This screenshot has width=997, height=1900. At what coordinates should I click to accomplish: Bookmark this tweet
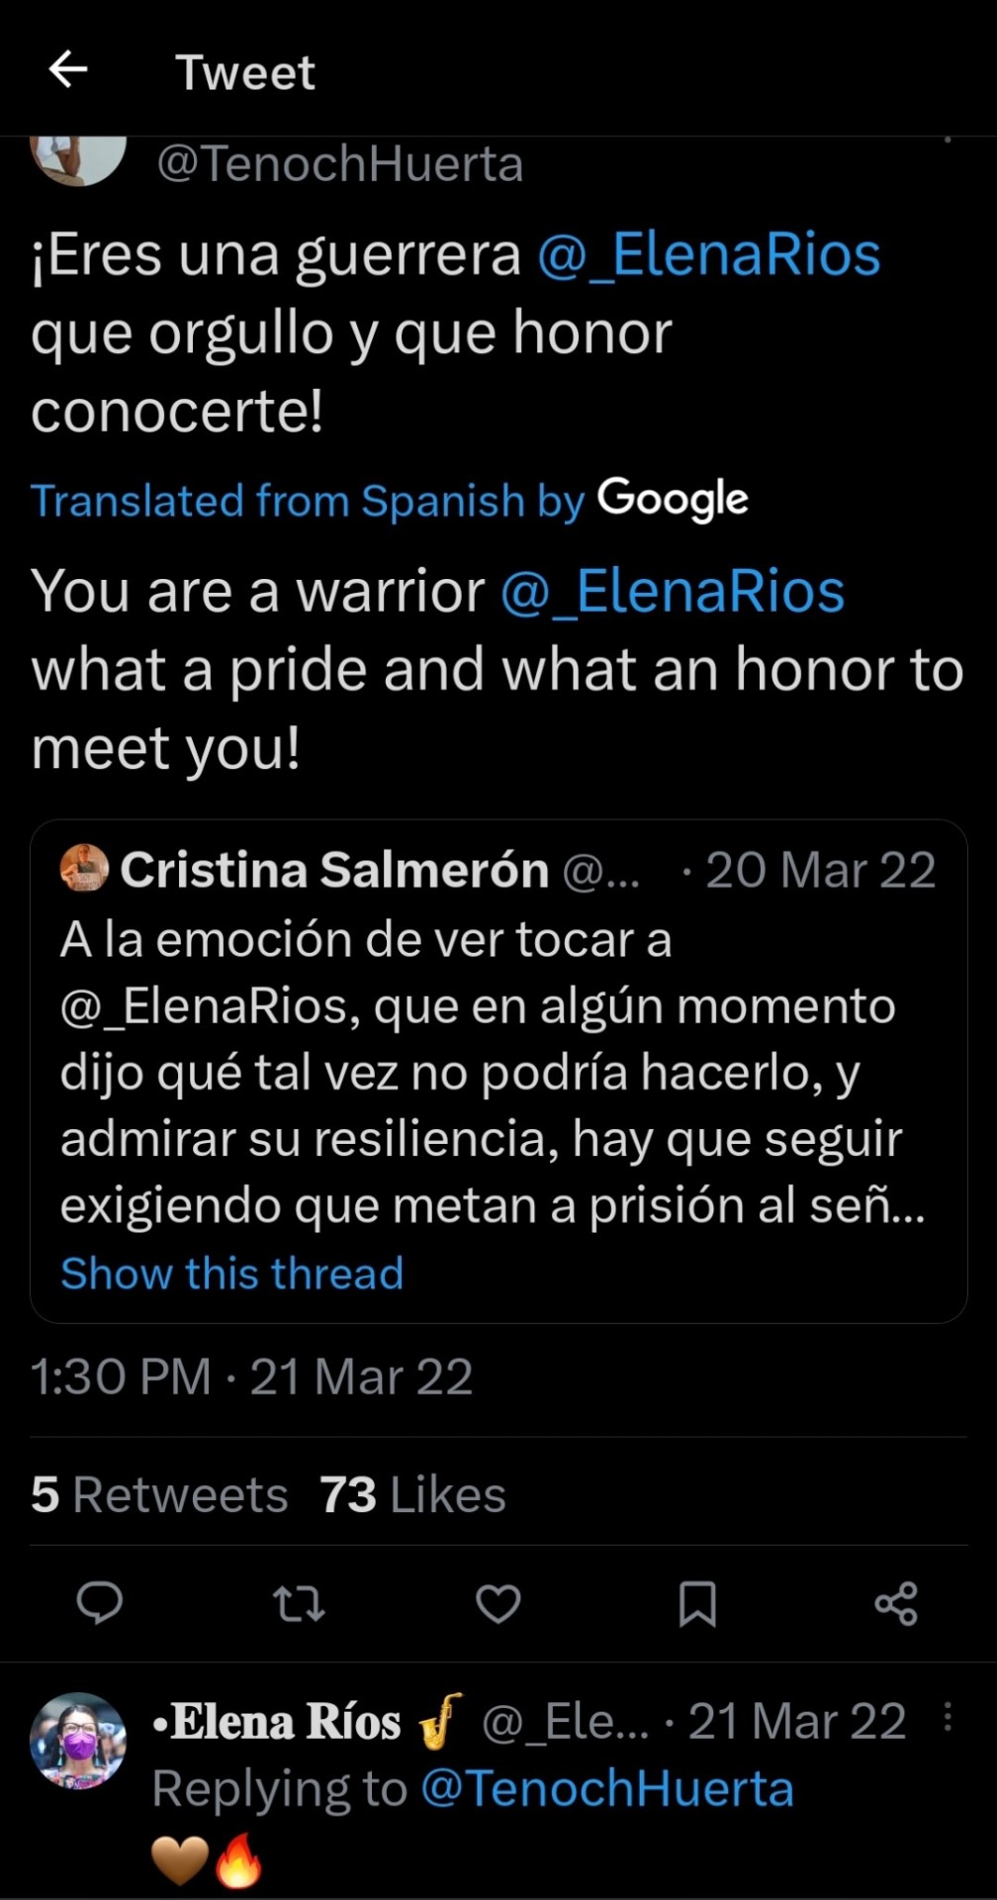(697, 1603)
